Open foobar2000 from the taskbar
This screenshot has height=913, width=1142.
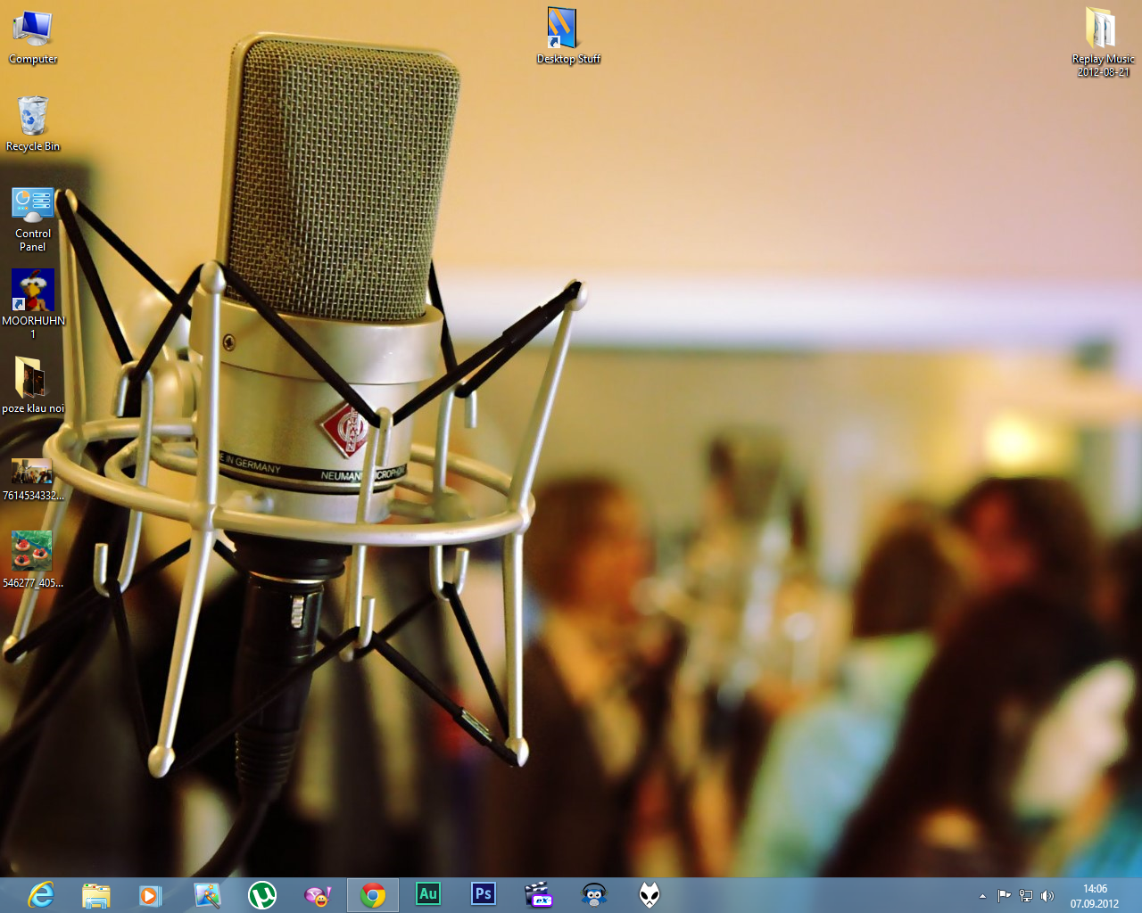point(650,894)
